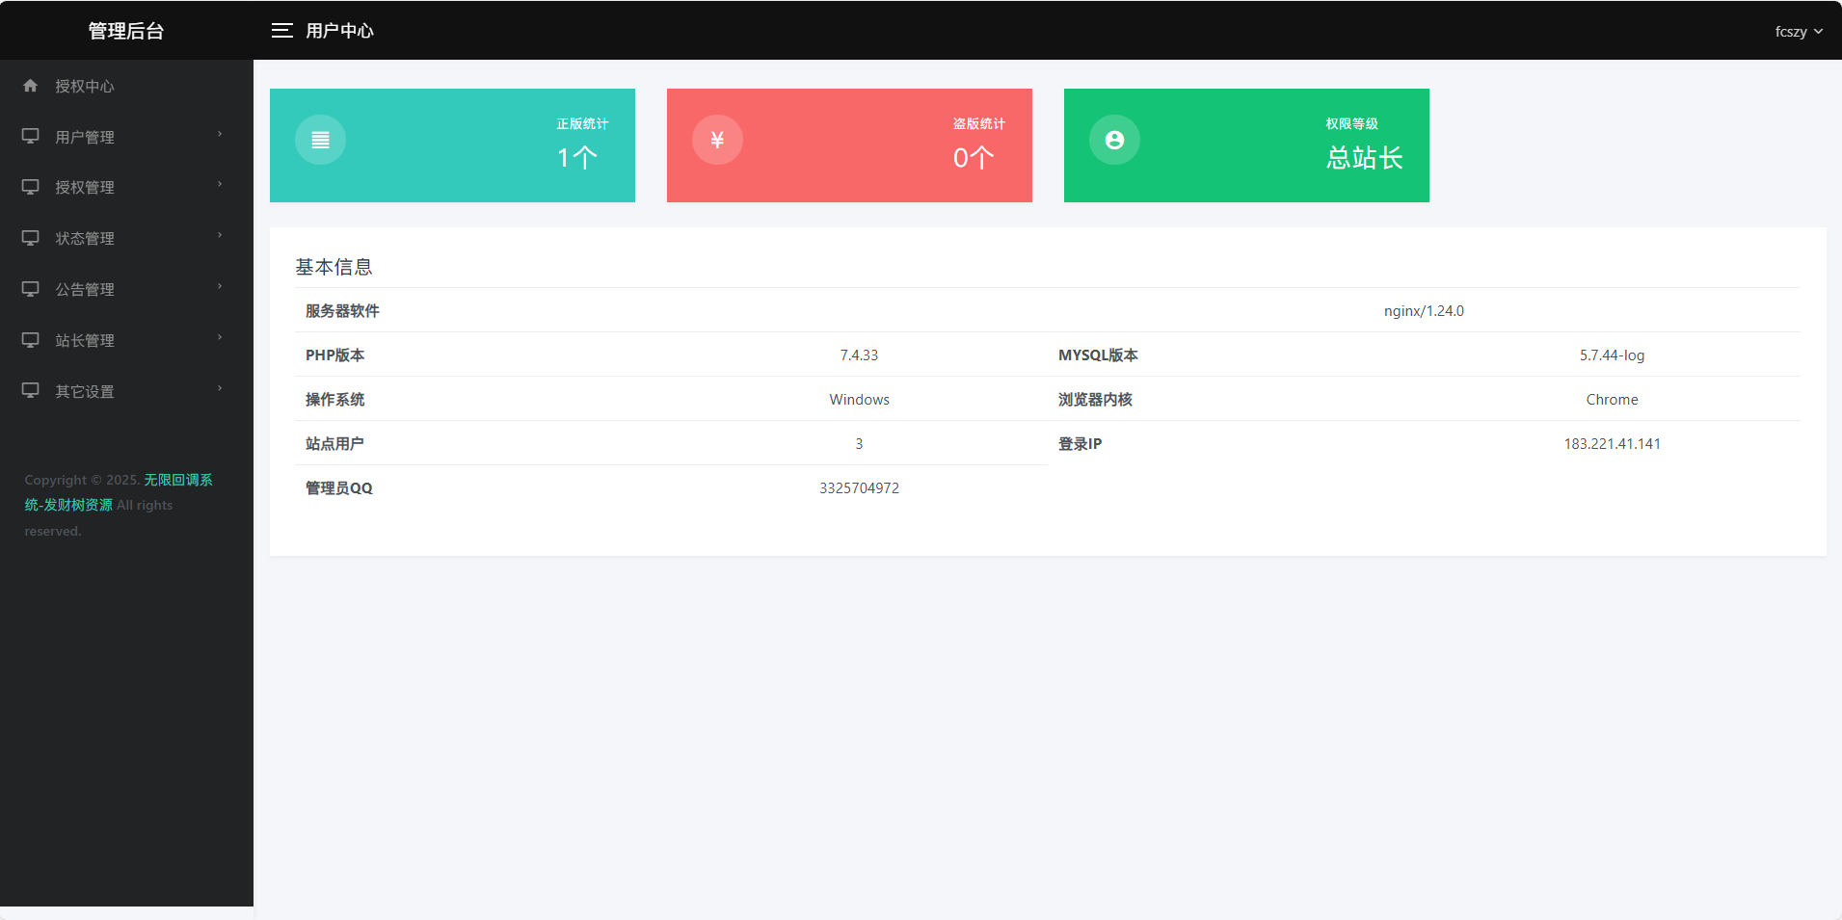The image size is (1842, 920).
Task: Click the 管理员QQ row label
Action: [338, 488]
